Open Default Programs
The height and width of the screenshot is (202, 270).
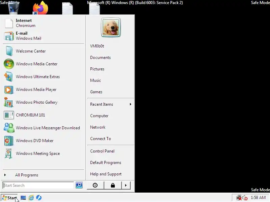[x=106, y=163]
